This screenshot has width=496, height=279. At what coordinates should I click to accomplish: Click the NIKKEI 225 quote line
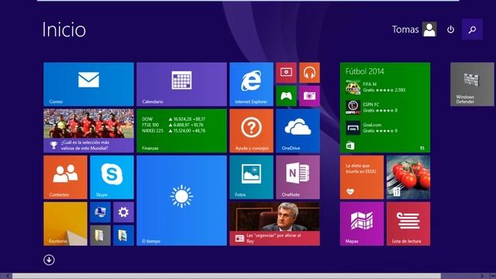(x=174, y=131)
